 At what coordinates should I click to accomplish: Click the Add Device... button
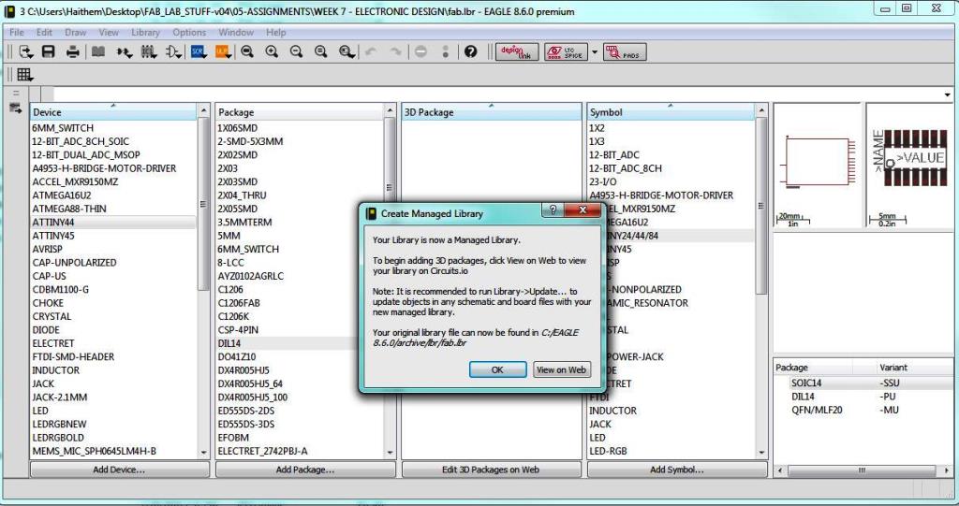[119, 470]
